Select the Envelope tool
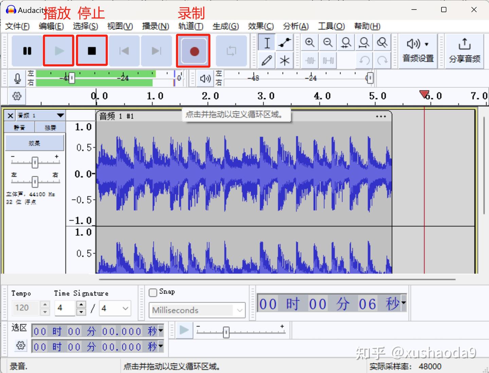489x373 pixels. (285, 42)
